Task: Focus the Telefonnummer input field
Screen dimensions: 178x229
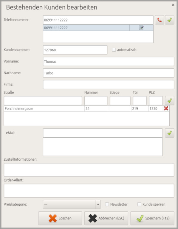Action: 98,20
